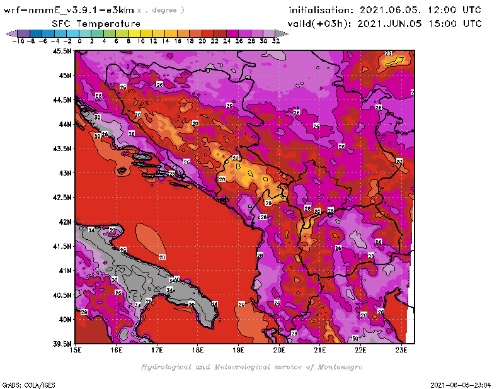The width and height of the screenshot is (504, 389).
Task: Select the light blue -4 to -2 legend swatch
Action: coord(60,33)
